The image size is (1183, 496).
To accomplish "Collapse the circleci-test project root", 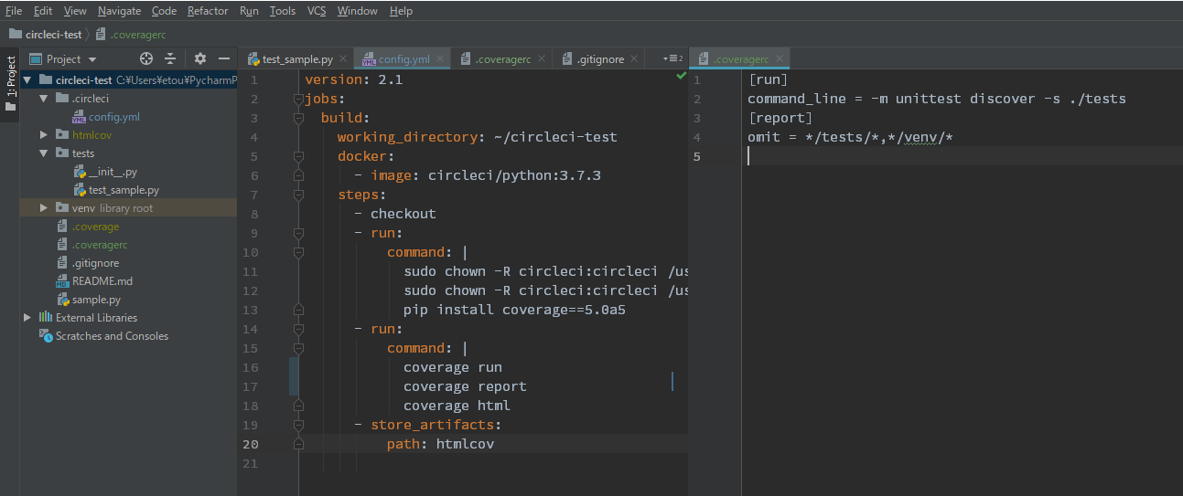I will point(27,80).
